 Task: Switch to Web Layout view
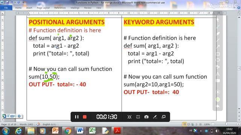[x=192, y=124]
